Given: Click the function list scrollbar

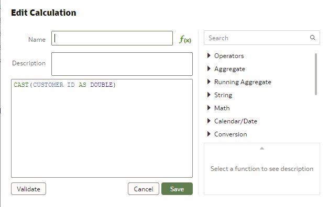Looking at the screenshot, I should tap(316, 74).
